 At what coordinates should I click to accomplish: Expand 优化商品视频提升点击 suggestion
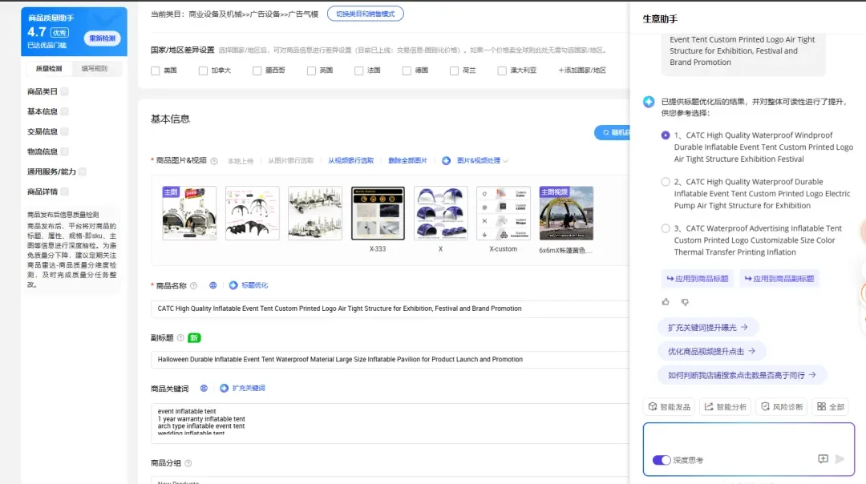coord(711,351)
